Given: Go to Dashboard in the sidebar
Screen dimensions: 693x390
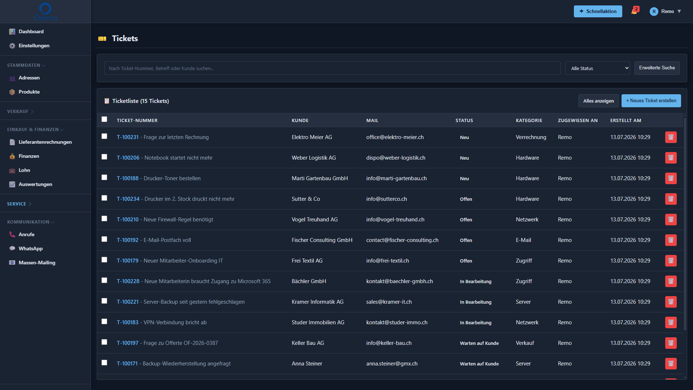Looking at the screenshot, I should click(31, 31).
